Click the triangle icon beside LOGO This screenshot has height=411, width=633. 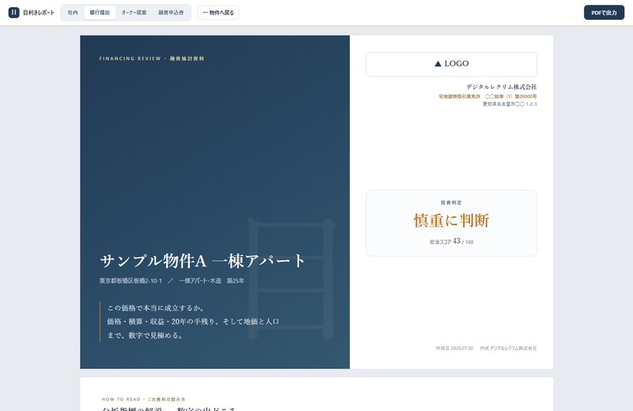438,63
